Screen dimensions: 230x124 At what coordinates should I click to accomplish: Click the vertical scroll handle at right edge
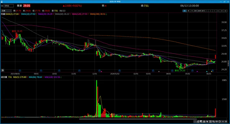pyautogui.click(x=228, y=63)
